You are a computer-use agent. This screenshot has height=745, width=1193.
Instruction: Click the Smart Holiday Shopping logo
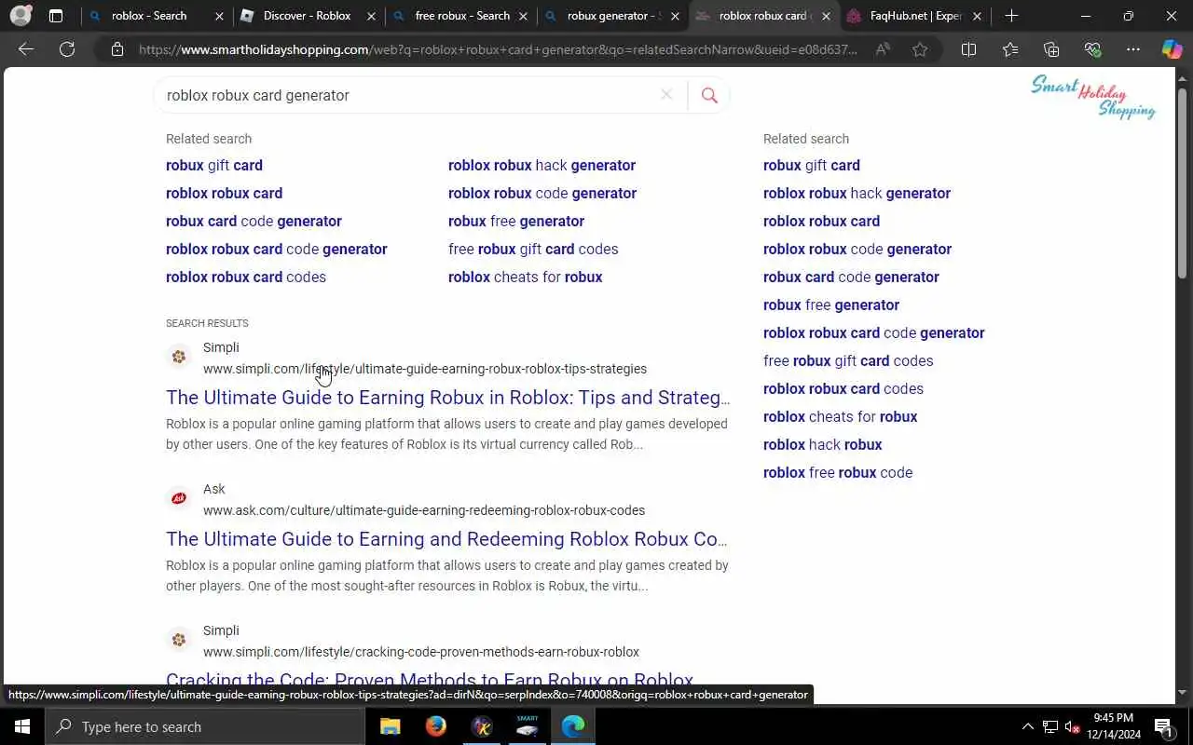click(1093, 97)
